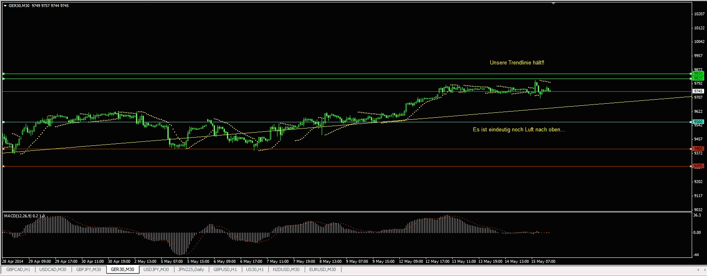Switch to JPN225,Daily chart tab
This screenshot has height=276, width=707.
[x=191, y=269]
